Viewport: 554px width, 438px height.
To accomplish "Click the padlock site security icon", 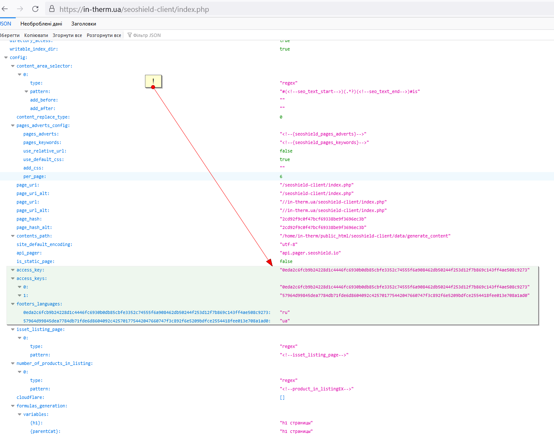I will point(52,9).
